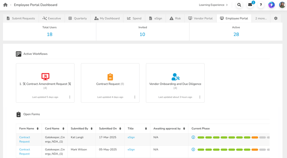Image resolution: width=287 pixels, height=158 pixels.
Task: Open the user profile avatar
Action: coord(282,5)
